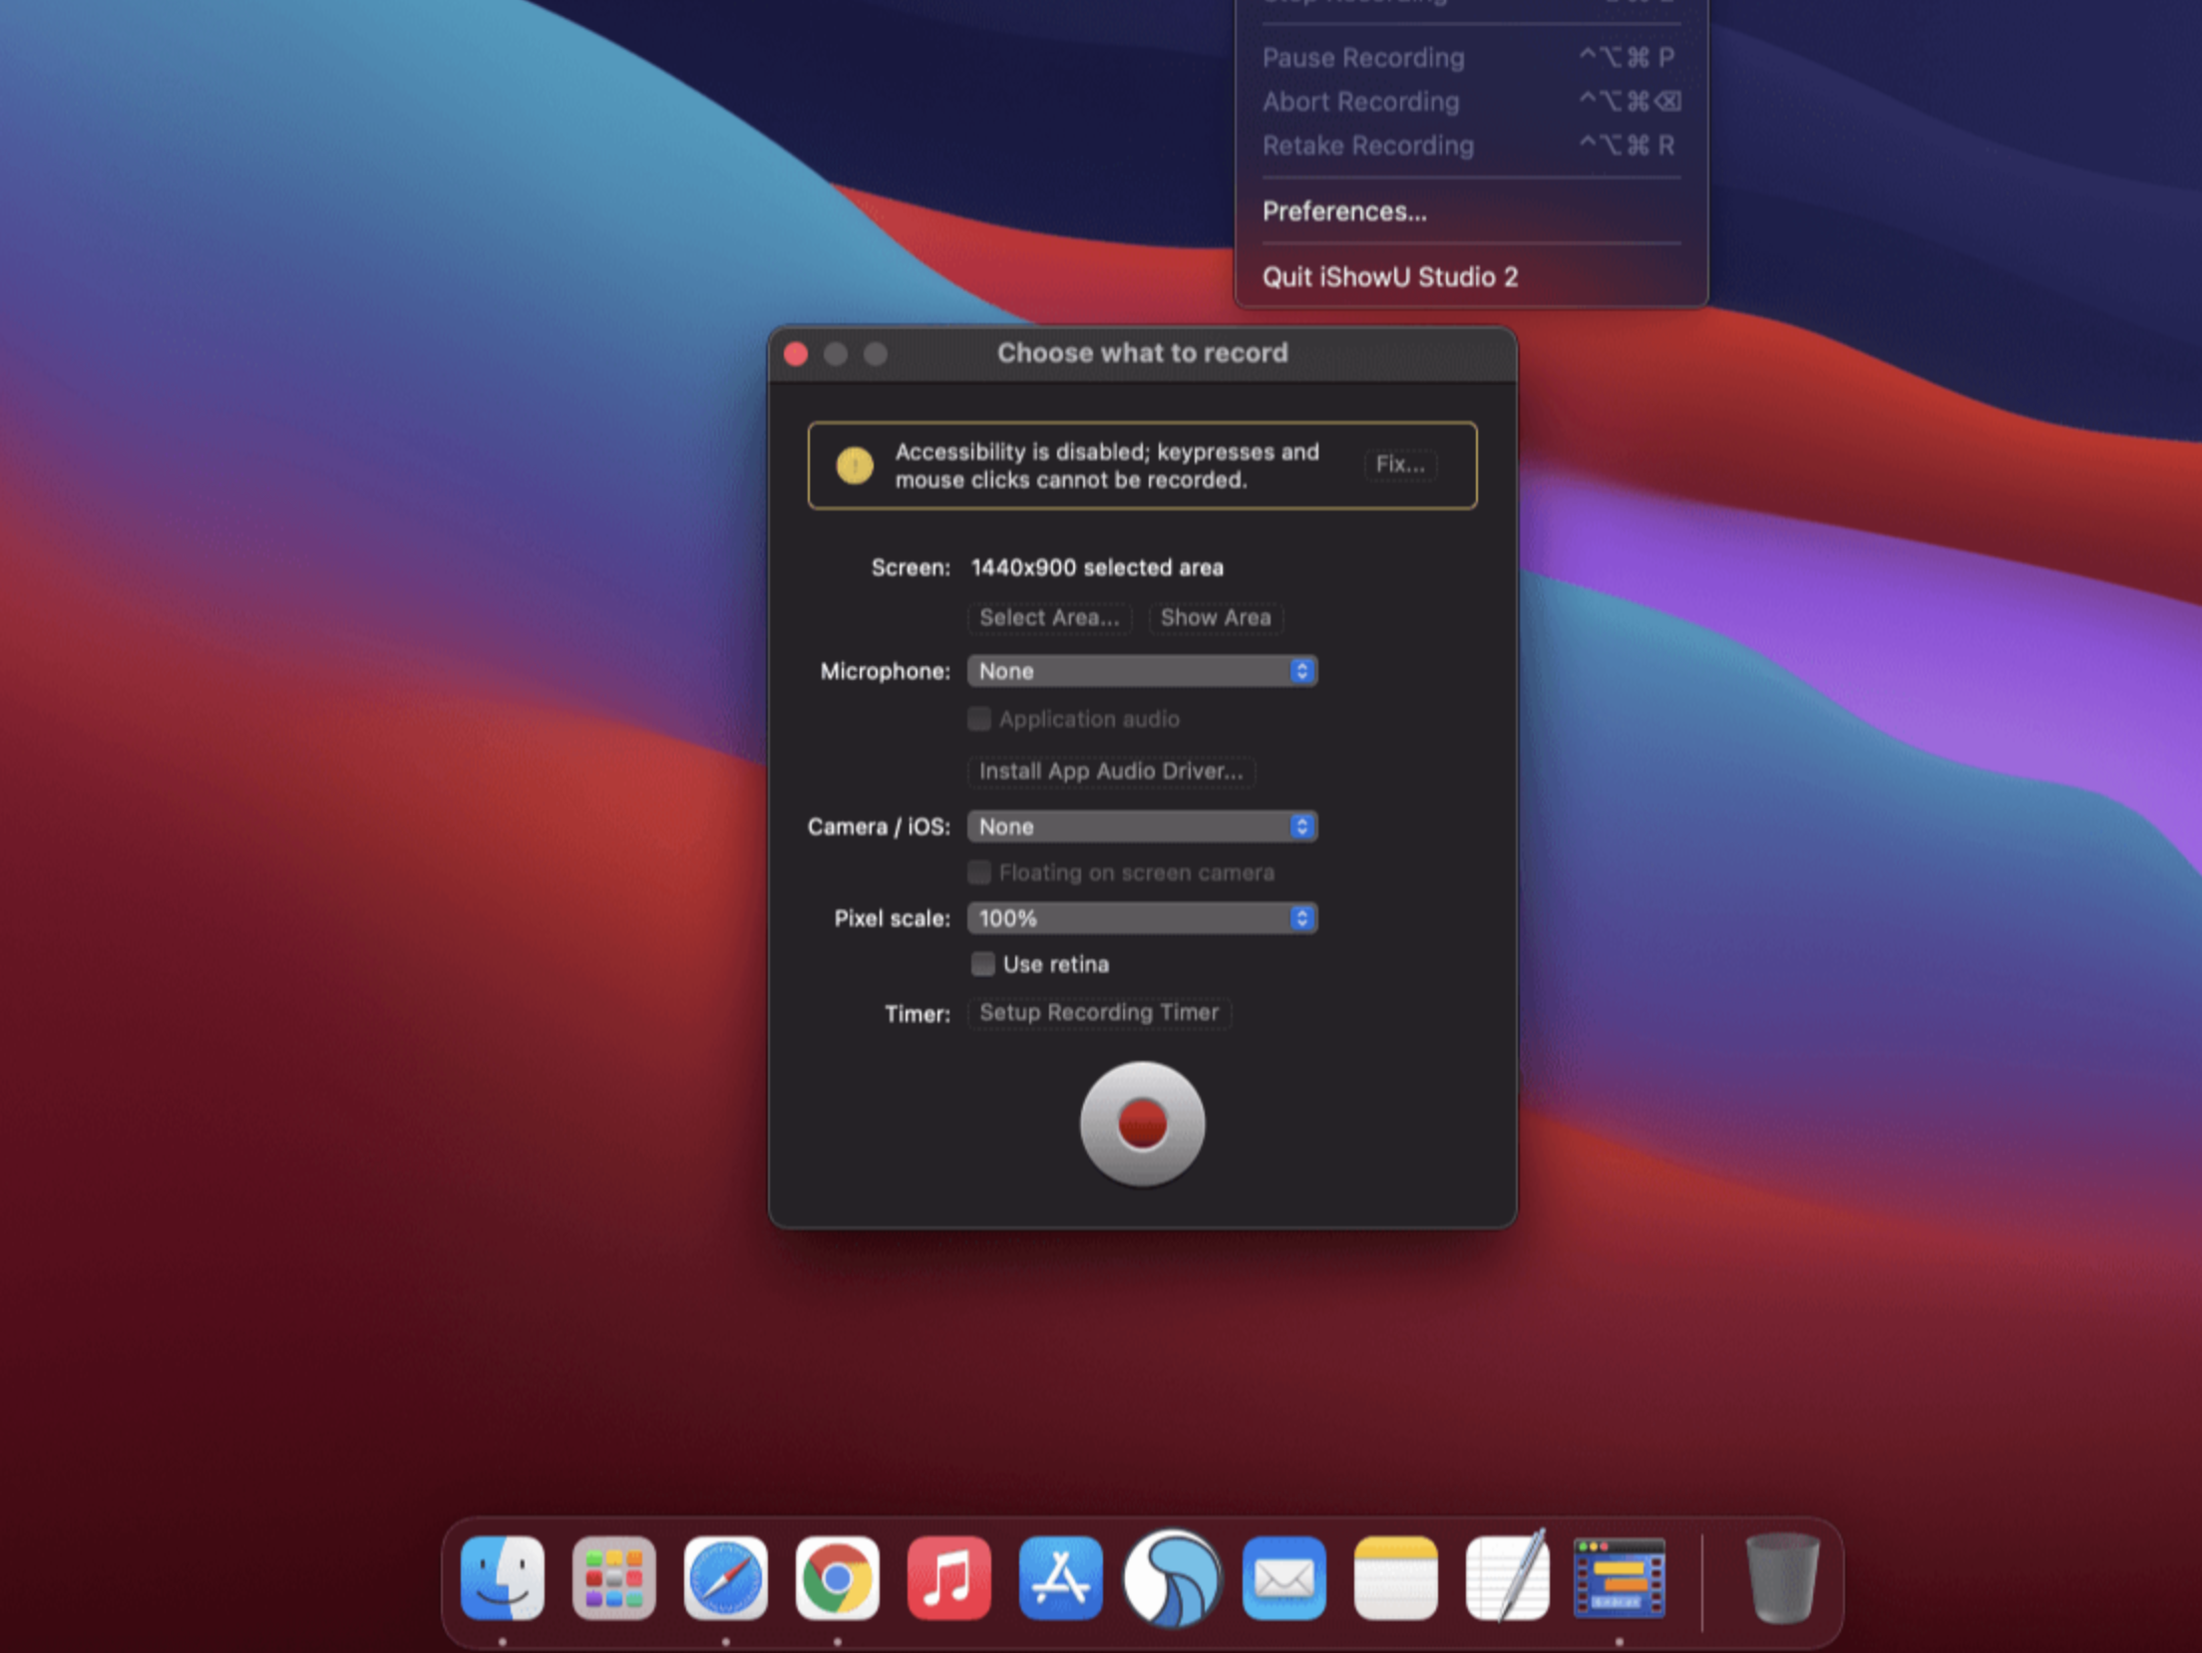Image resolution: width=2202 pixels, height=1653 pixels.
Task: Open Finder from the dock
Action: tap(503, 1578)
